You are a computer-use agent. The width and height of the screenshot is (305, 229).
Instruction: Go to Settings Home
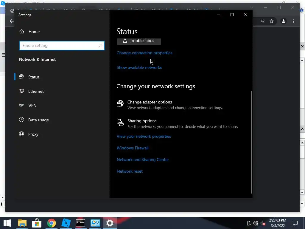point(29,32)
